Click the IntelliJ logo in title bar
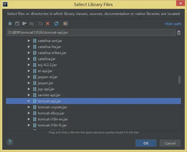Image resolution: width=187 pixels, height=152 pixels. 5,4
